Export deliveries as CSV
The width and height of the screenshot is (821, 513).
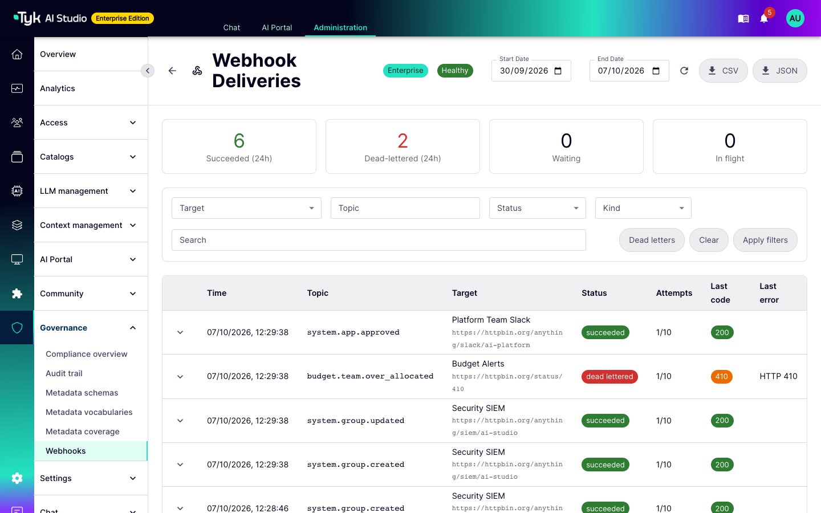click(x=724, y=71)
